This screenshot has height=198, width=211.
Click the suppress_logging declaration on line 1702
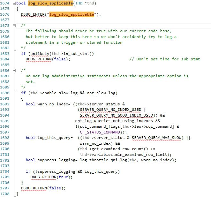[x=56, y=160]
